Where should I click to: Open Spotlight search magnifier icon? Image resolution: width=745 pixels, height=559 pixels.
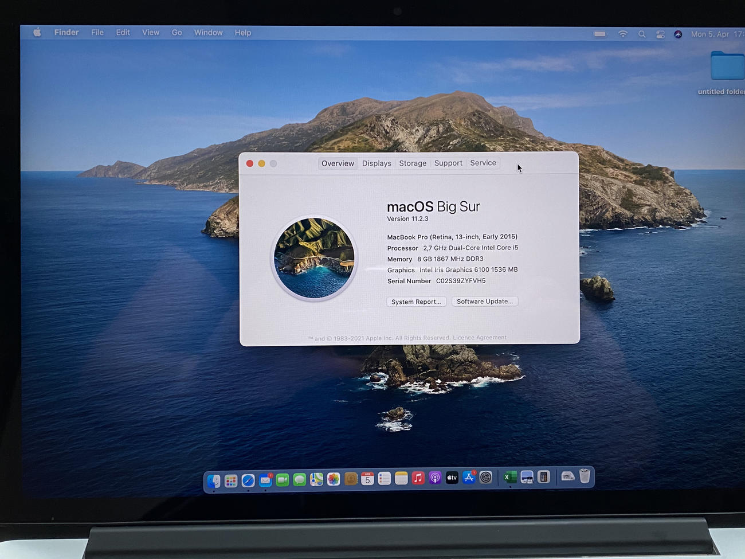tap(642, 34)
